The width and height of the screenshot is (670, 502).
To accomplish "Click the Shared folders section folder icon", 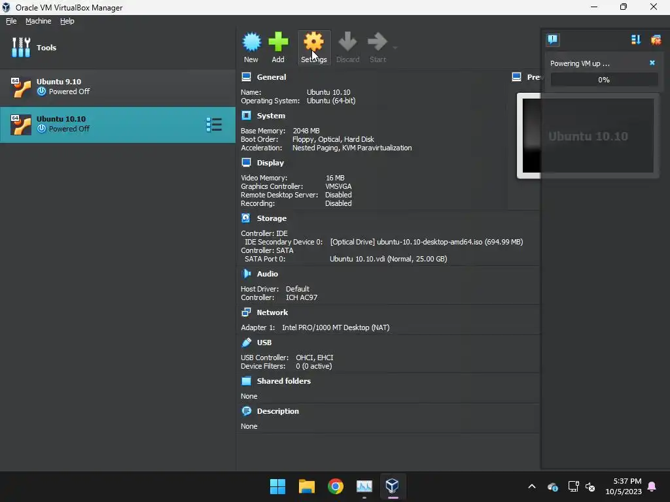I will [246, 381].
